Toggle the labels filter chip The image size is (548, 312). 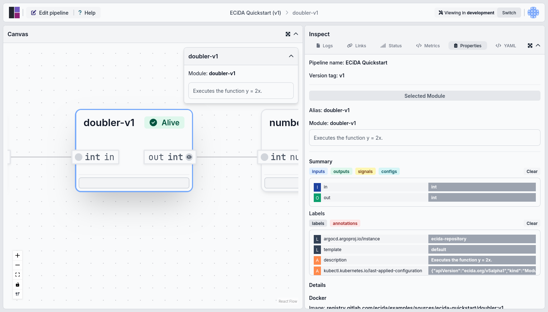(x=318, y=223)
